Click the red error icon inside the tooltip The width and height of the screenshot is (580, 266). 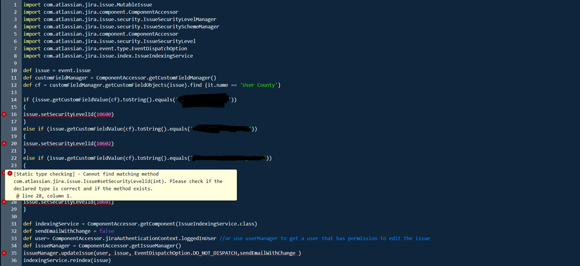click(x=10, y=174)
